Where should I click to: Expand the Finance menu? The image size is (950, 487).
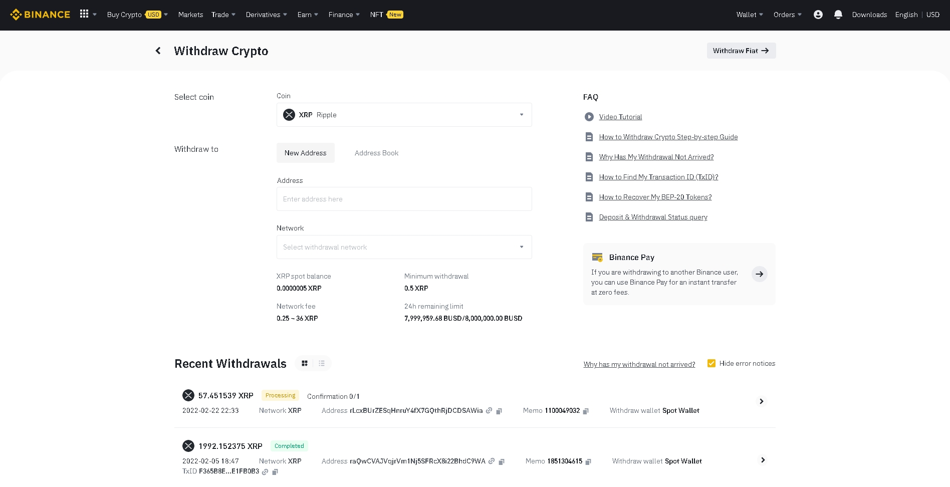click(x=344, y=15)
